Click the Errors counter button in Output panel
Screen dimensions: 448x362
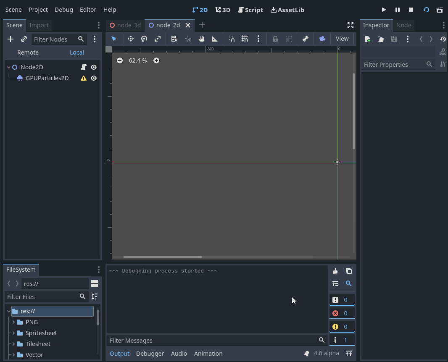click(x=342, y=313)
